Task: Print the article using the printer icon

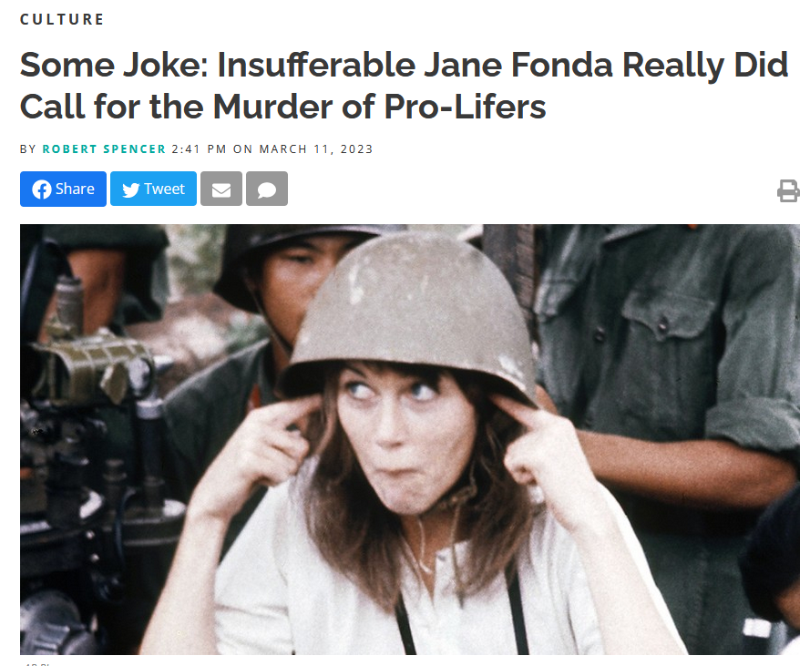Action: pos(788,190)
